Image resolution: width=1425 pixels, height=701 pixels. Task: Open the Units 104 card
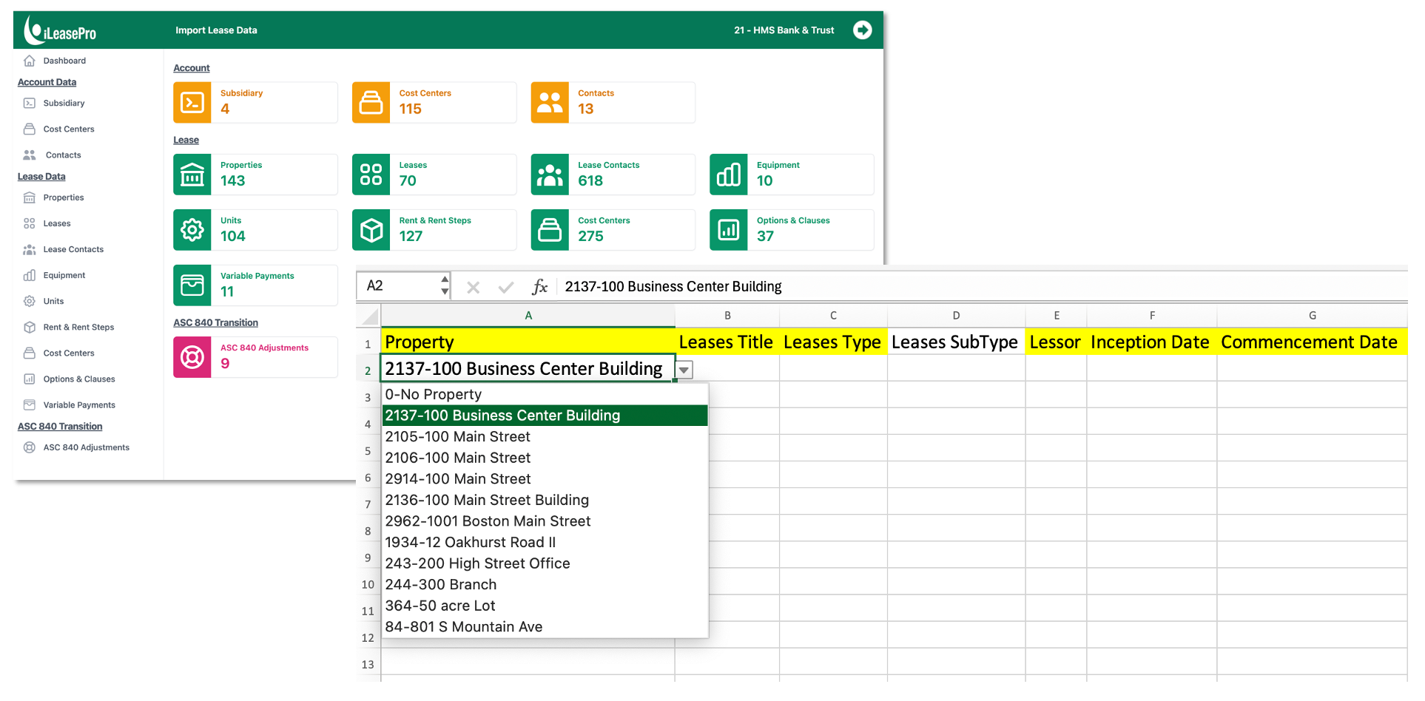click(x=255, y=230)
